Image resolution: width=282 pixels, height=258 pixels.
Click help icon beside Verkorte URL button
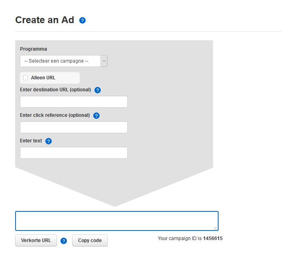pyautogui.click(x=63, y=241)
